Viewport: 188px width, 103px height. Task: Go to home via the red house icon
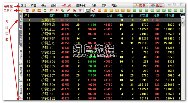coord(27,10)
